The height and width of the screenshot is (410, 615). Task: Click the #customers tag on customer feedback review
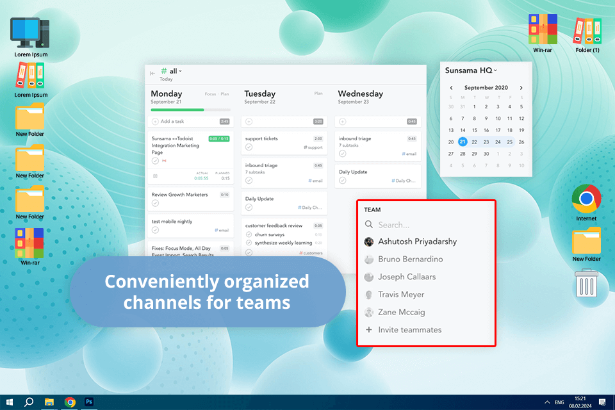(x=311, y=253)
